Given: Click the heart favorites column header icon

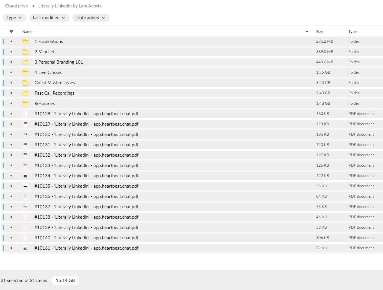Looking at the screenshot, I should pyautogui.click(x=11, y=32).
